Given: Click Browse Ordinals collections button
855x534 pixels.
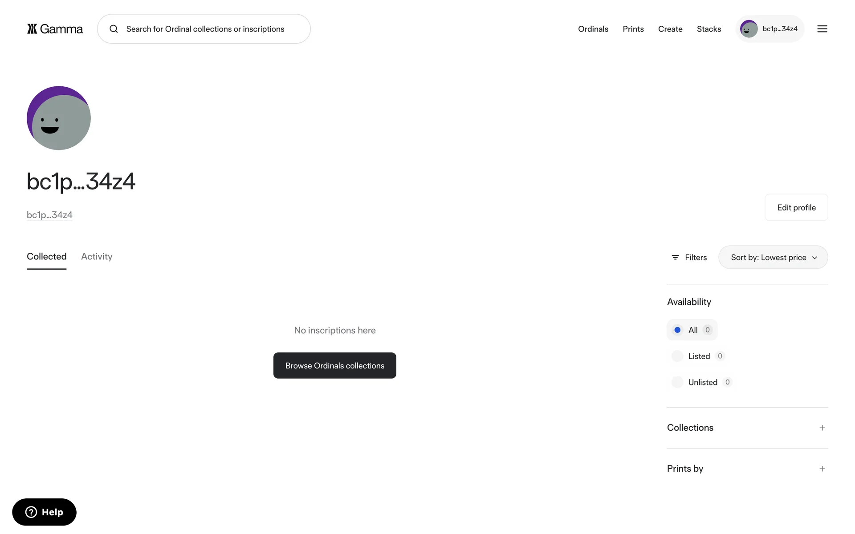Looking at the screenshot, I should (334, 365).
